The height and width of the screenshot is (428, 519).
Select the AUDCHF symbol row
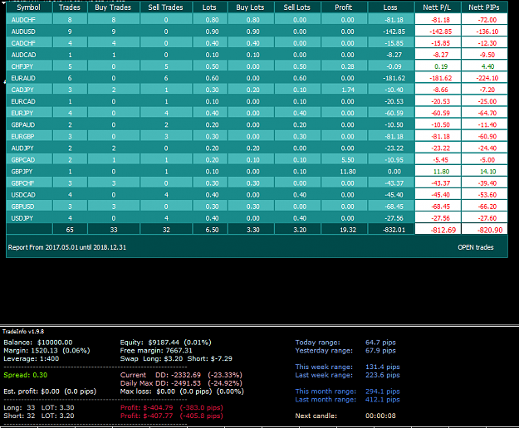(x=257, y=20)
